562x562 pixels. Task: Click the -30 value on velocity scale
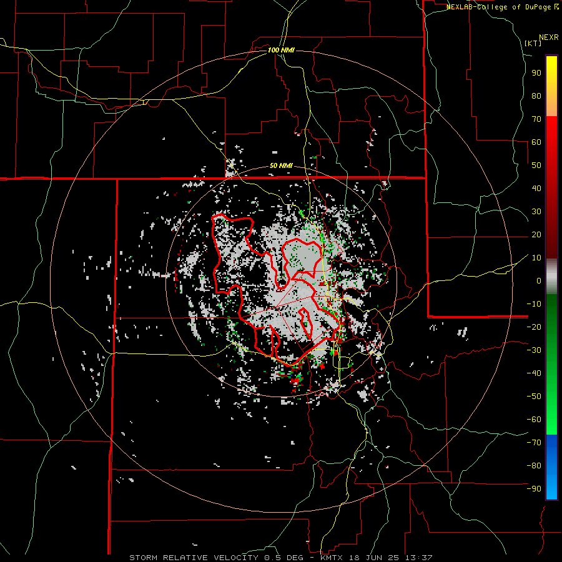pyautogui.click(x=534, y=350)
